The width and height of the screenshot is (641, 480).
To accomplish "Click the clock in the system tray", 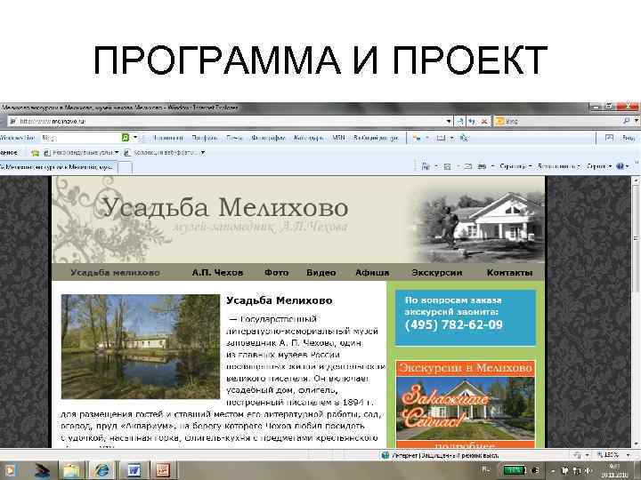I will click(x=614, y=470).
